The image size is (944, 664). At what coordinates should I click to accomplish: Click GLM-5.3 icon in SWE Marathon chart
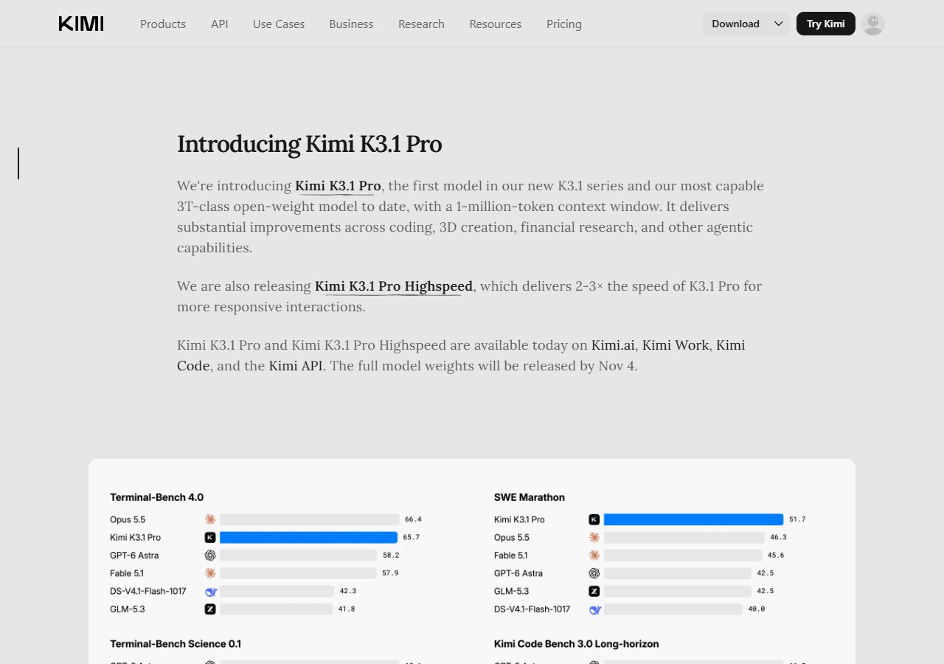[x=594, y=591]
